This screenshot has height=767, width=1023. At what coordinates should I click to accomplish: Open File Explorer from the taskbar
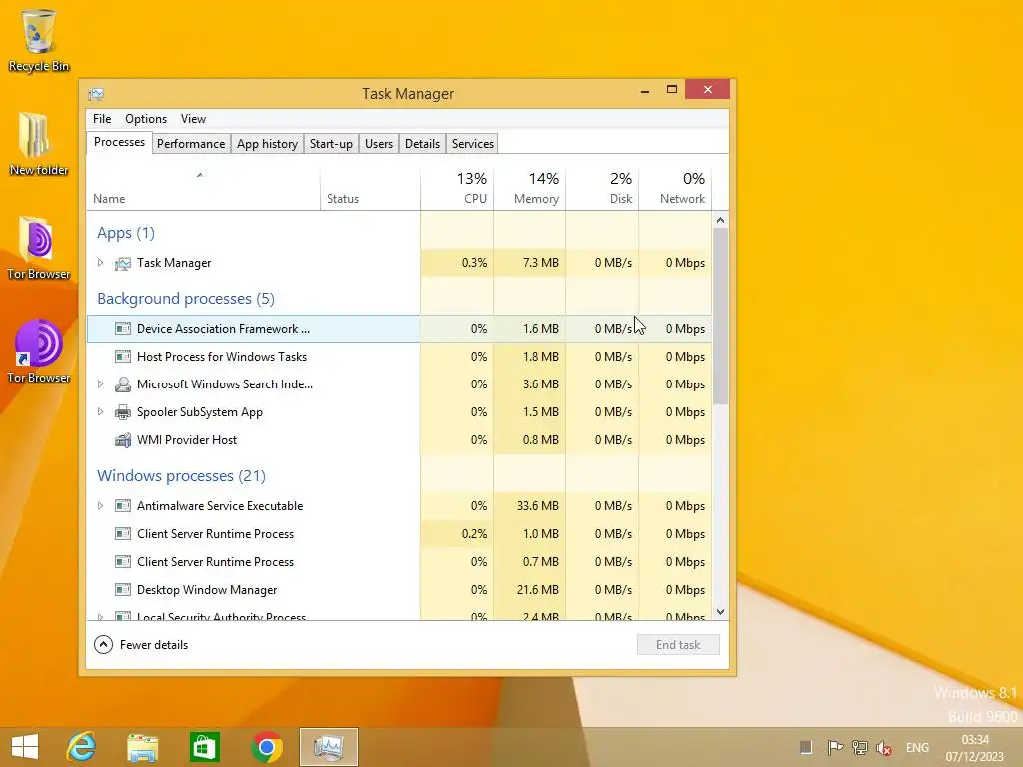coord(143,747)
